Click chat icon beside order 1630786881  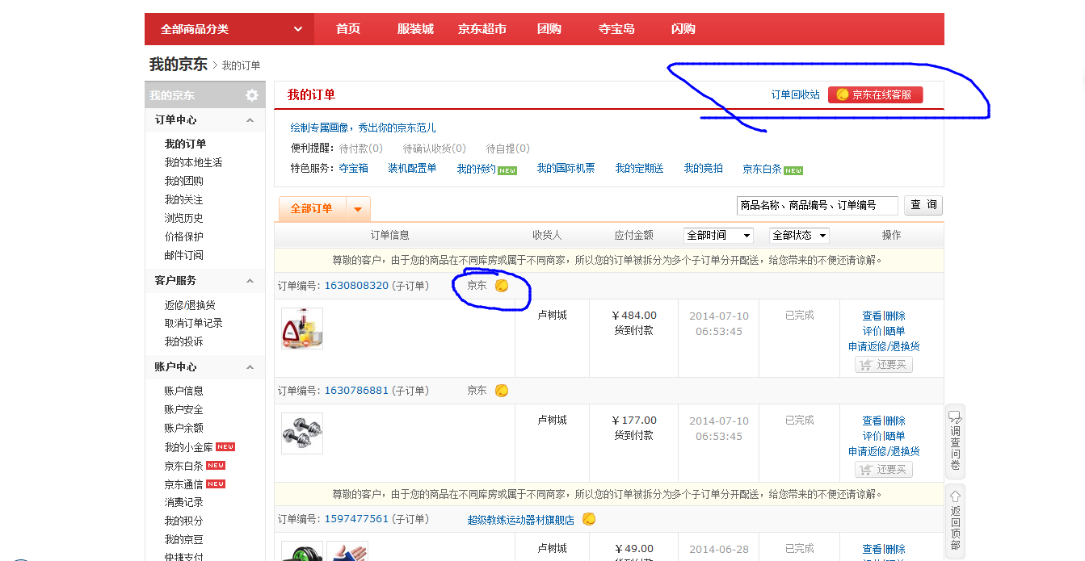click(502, 391)
